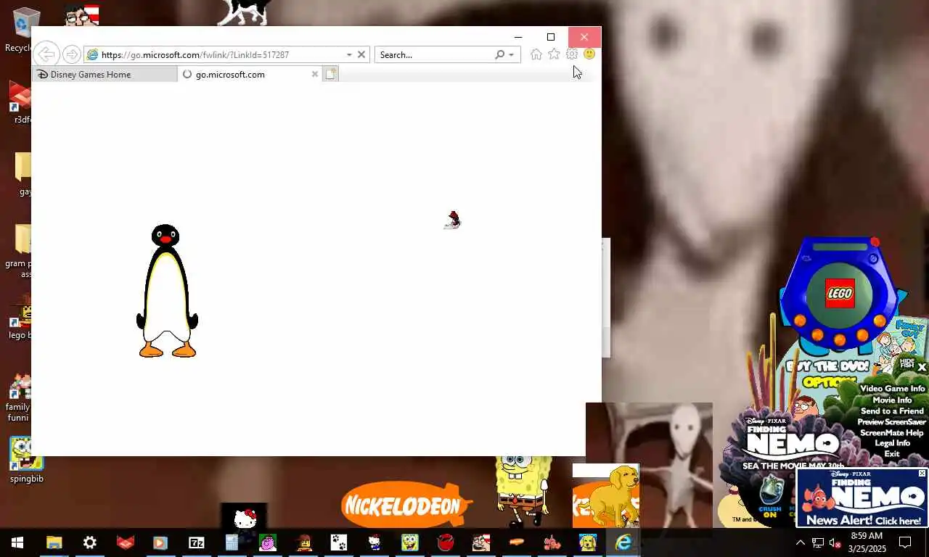
Task: Open the address bar history dropdown
Action: pos(349,54)
